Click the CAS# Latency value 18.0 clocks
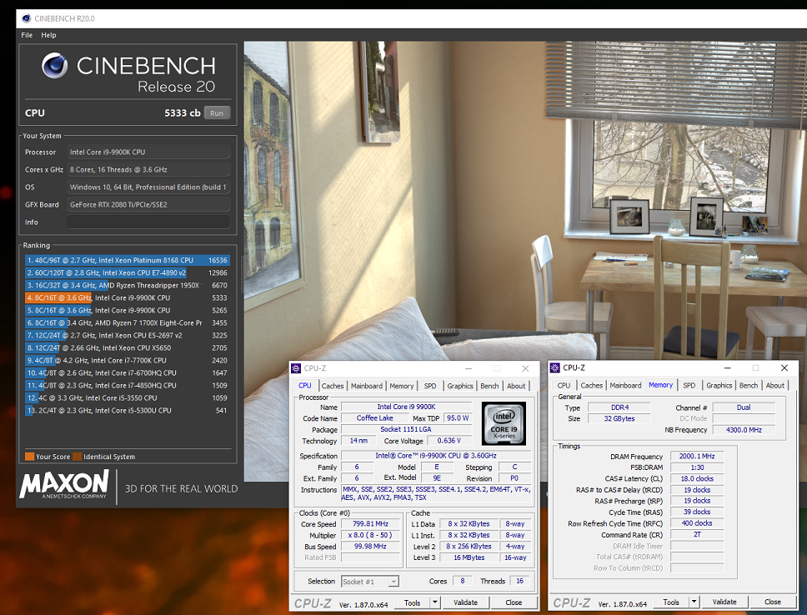The image size is (807, 615). (x=697, y=478)
